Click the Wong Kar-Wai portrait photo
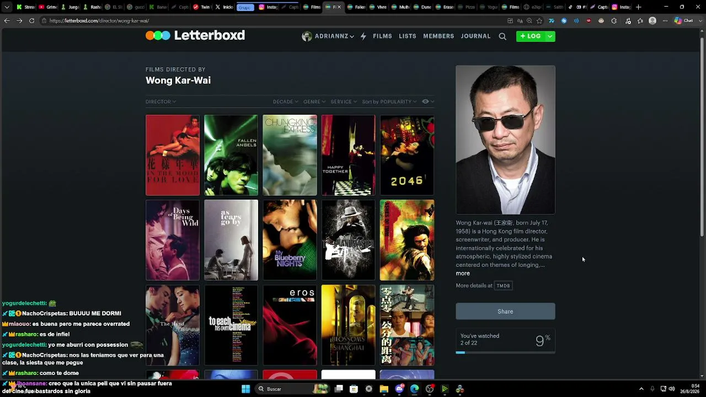Image resolution: width=706 pixels, height=397 pixels. pyautogui.click(x=505, y=140)
